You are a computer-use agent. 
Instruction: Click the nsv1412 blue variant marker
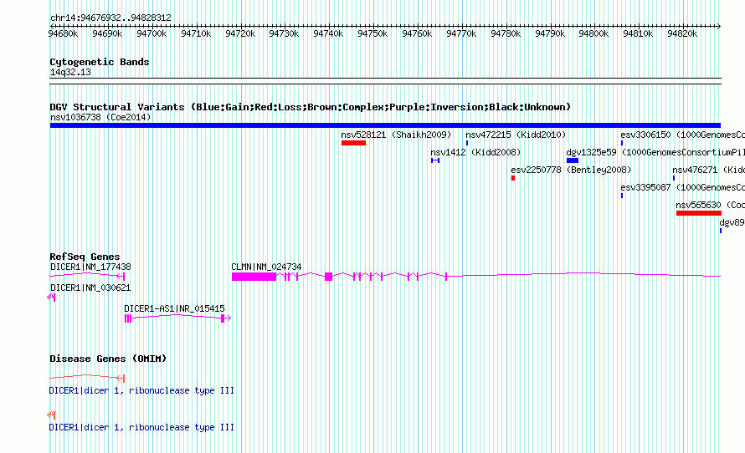pos(435,160)
